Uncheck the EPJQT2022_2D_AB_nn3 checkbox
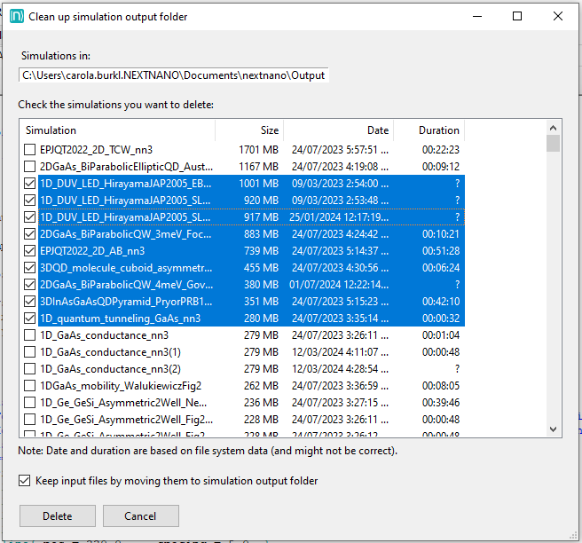Viewport: 582px width, 543px height. pos(30,250)
